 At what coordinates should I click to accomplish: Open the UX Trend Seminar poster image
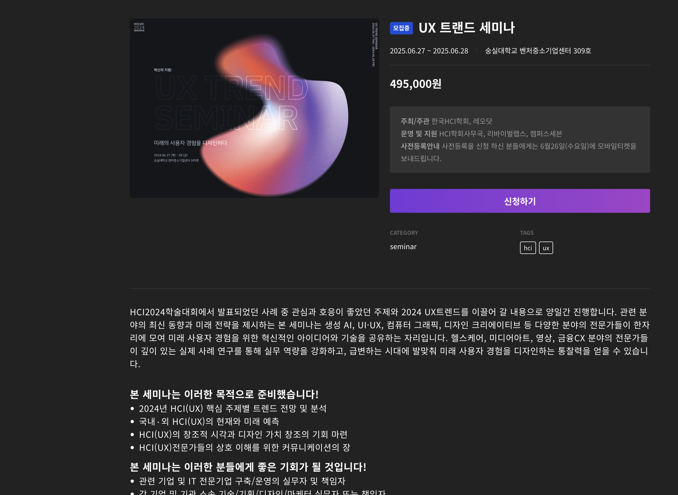click(x=254, y=108)
